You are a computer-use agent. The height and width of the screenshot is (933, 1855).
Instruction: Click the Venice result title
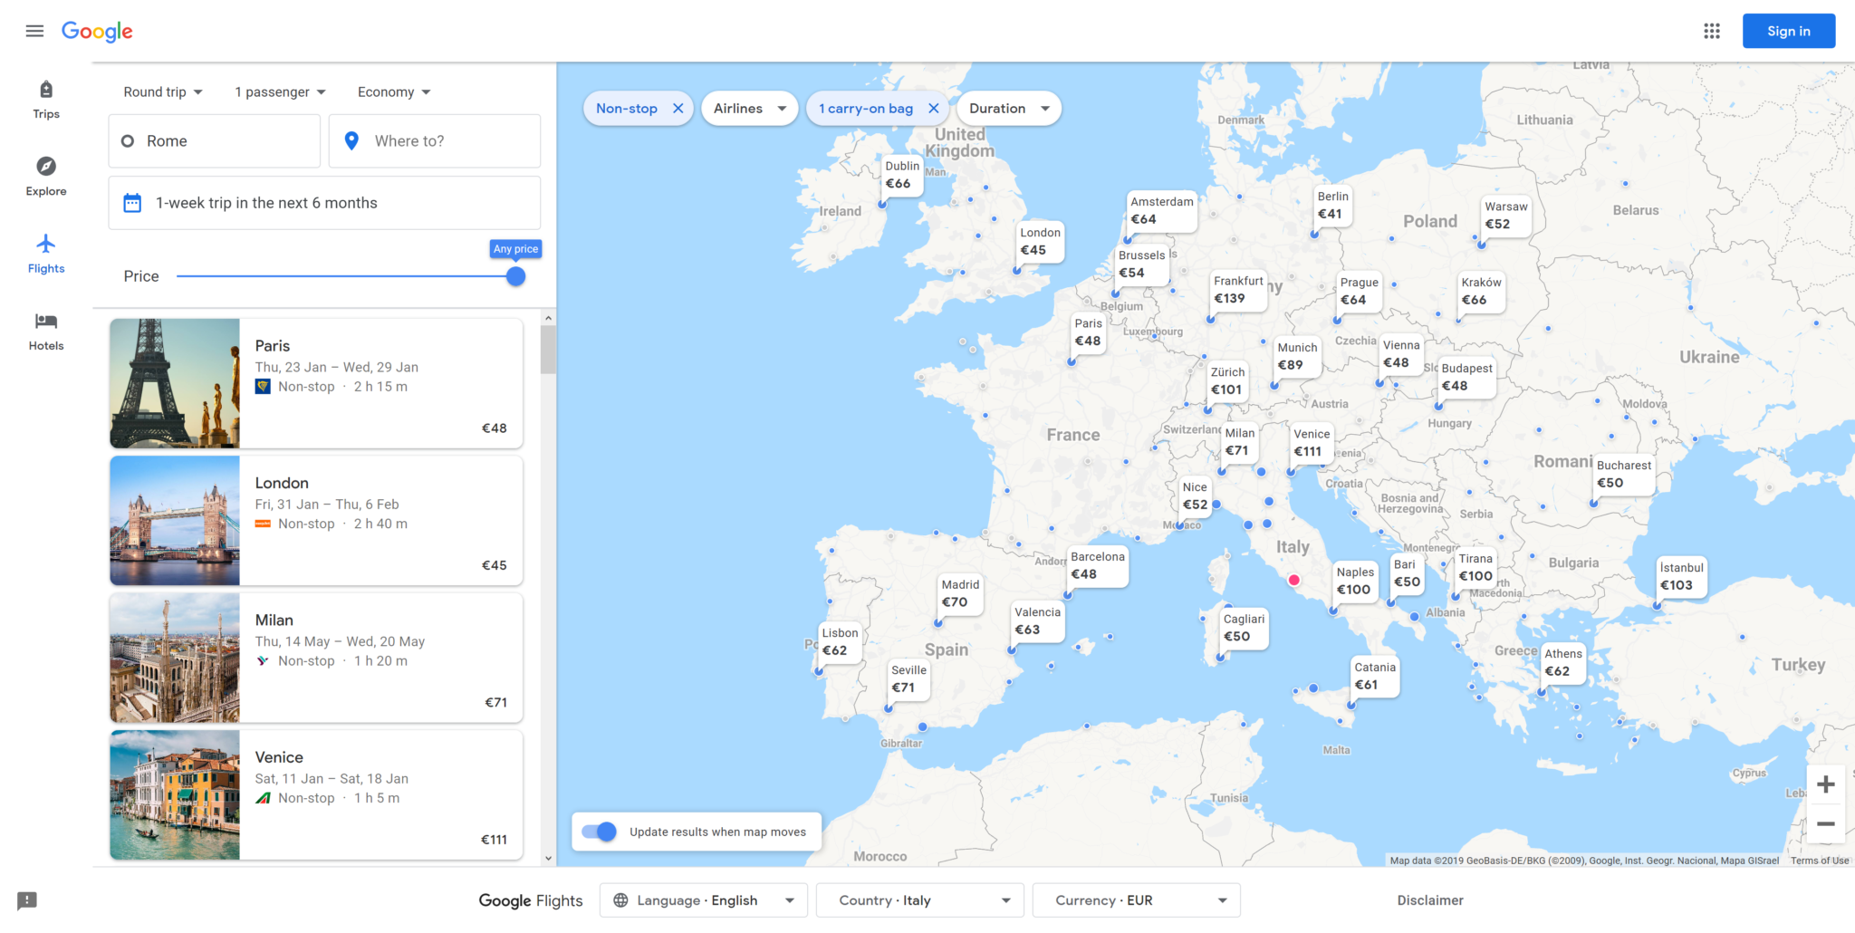tap(279, 757)
